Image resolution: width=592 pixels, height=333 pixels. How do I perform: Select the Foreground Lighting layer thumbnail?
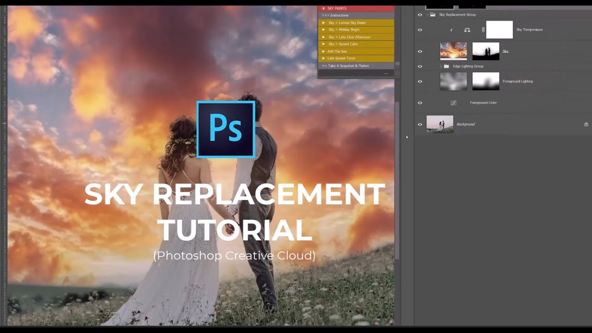pos(453,81)
